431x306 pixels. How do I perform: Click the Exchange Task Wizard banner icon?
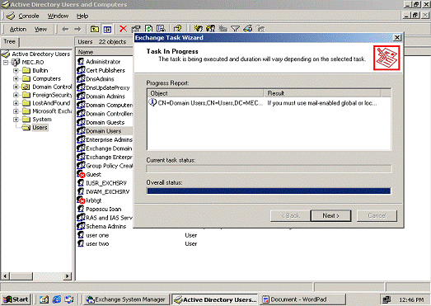[386, 58]
